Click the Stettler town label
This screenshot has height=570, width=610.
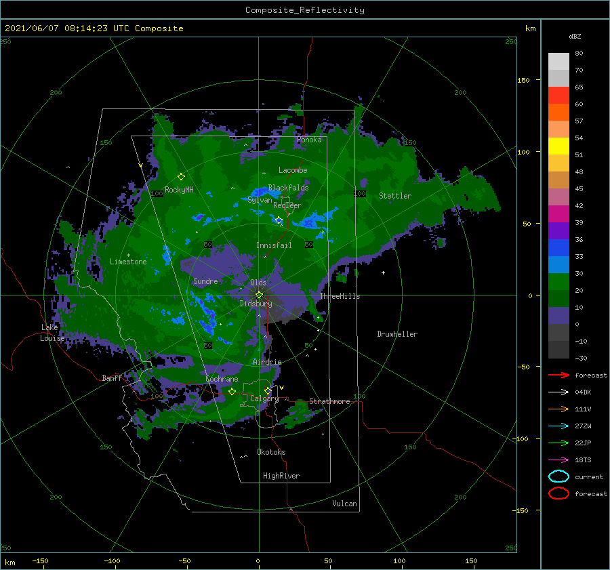tap(395, 196)
